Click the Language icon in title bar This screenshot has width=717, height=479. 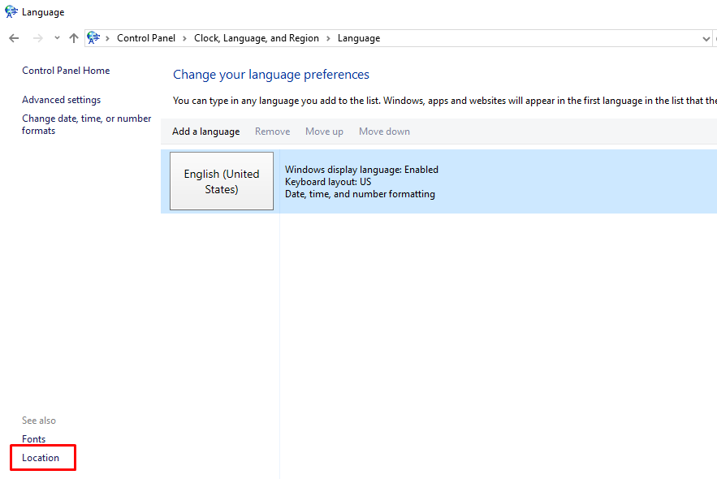point(11,12)
